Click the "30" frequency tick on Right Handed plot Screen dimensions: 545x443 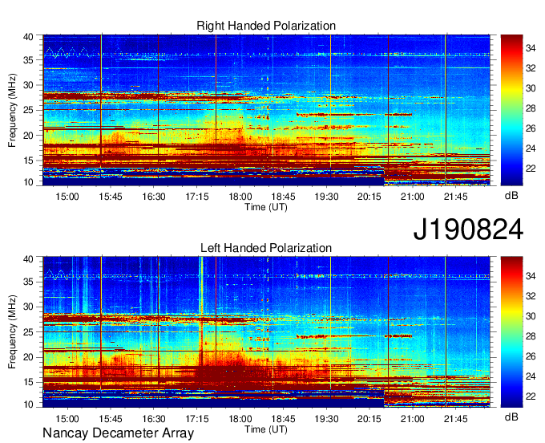pos(28,85)
